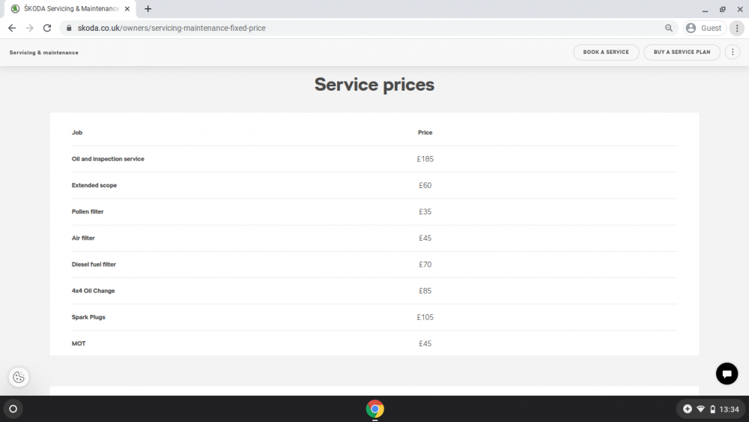Click the £85 price cell

(x=425, y=291)
